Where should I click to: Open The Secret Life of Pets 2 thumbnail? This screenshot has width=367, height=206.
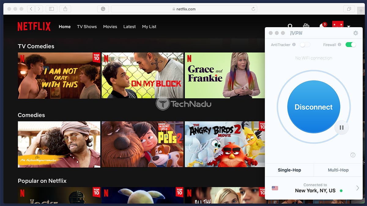point(143,144)
